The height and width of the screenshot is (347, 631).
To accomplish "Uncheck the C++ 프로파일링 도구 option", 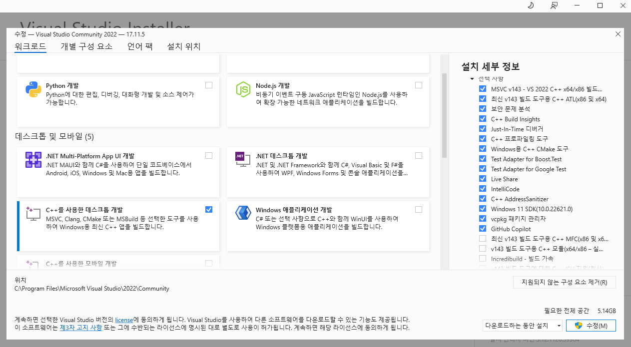I will pyautogui.click(x=483, y=139).
